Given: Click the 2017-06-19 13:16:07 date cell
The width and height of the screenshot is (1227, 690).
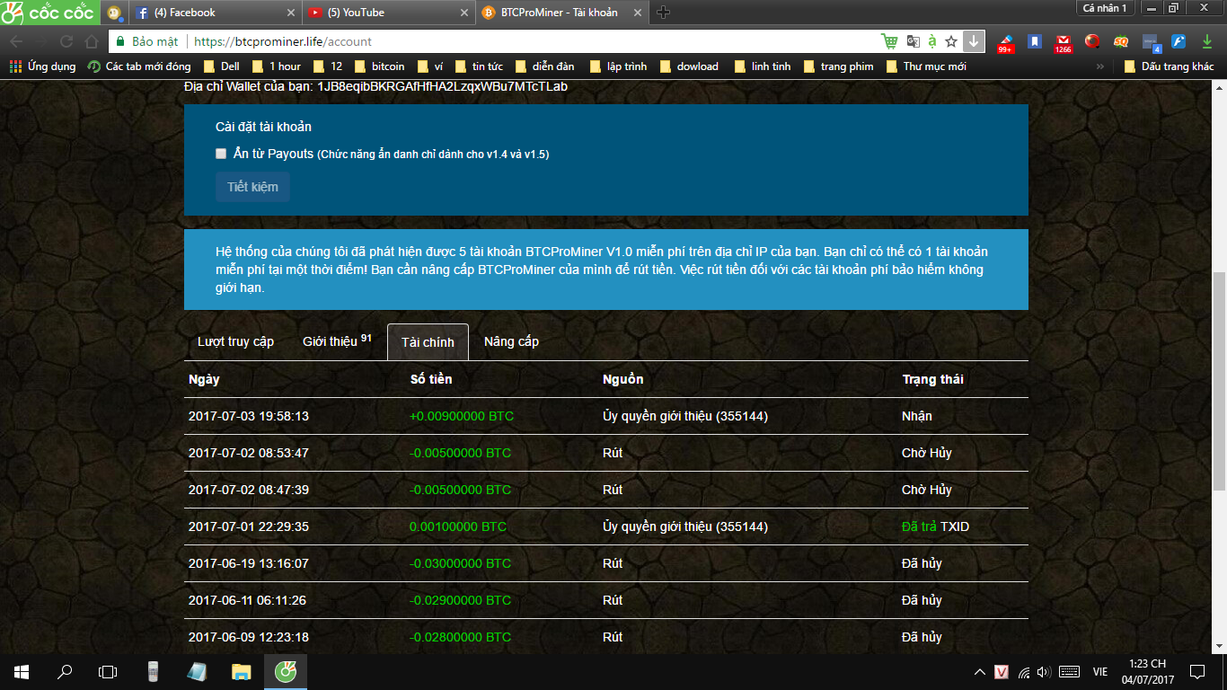Looking at the screenshot, I should [x=249, y=563].
